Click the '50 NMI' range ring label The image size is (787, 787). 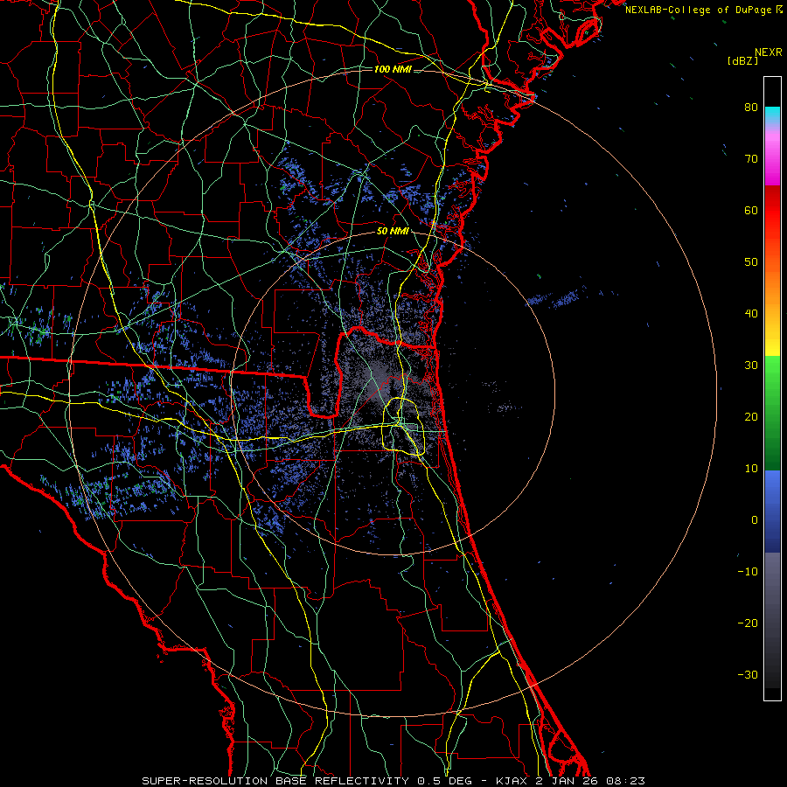pyautogui.click(x=393, y=232)
